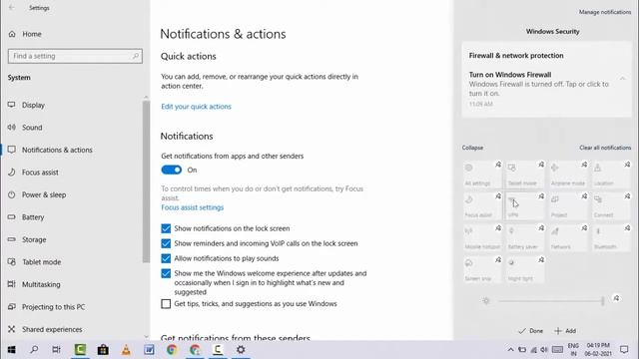Unpin the Bluetooth quick action

(x=627, y=228)
